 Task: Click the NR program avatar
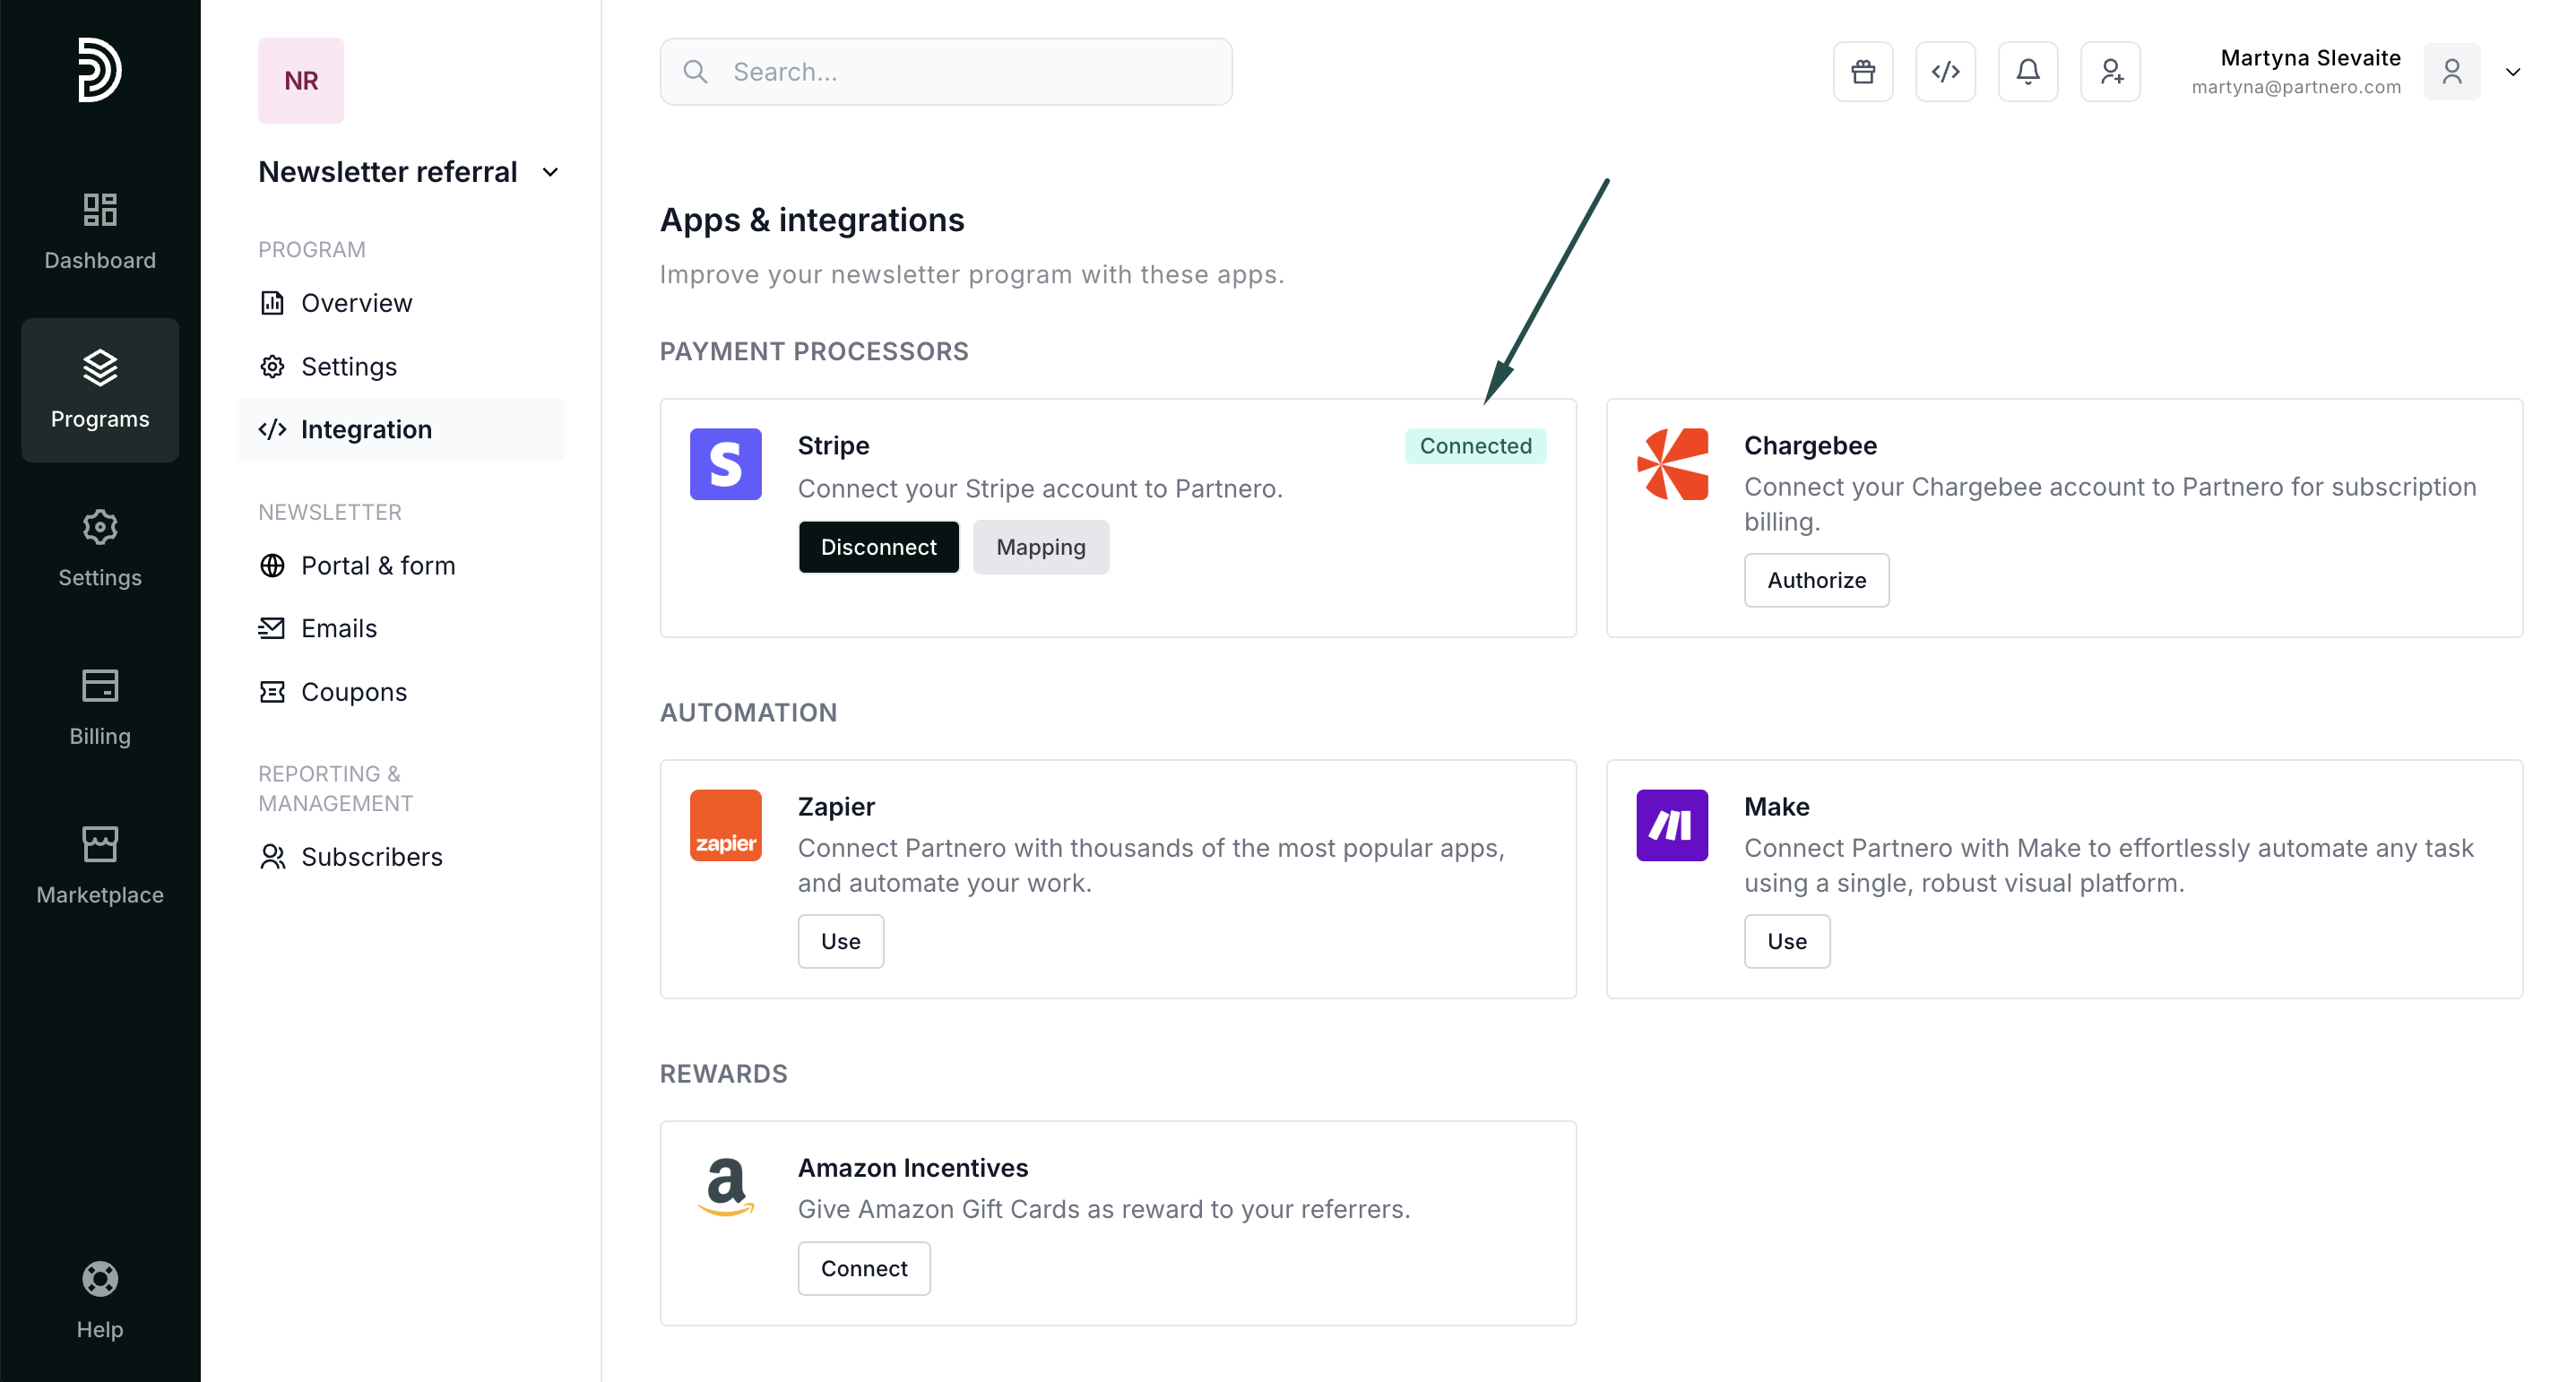[300, 81]
